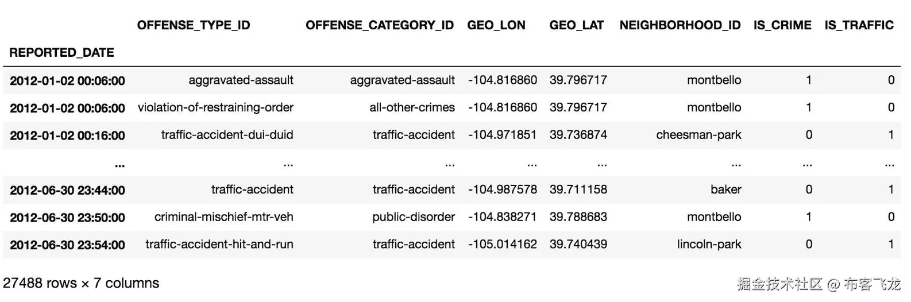Screen dimensions: 911x302
Task: Click the OFFENSE_TYPE_ID column header
Action: pyautogui.click(x=193, y=25)
